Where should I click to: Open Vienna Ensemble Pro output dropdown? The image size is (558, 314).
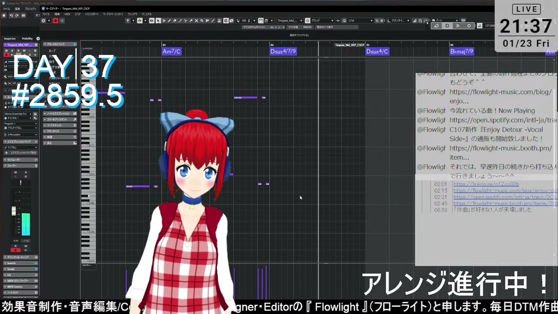point(18,114)
